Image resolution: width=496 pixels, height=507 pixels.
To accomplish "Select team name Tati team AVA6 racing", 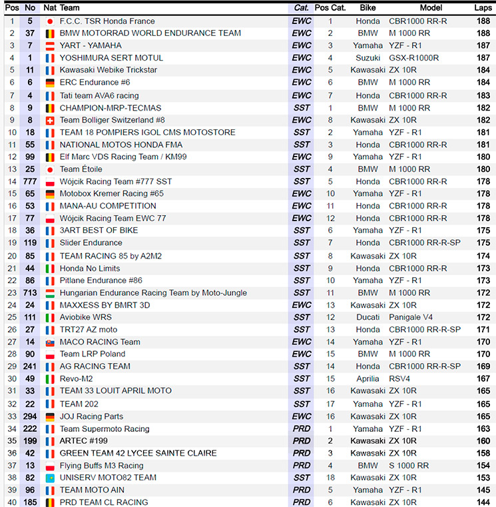I will (99, 96).
